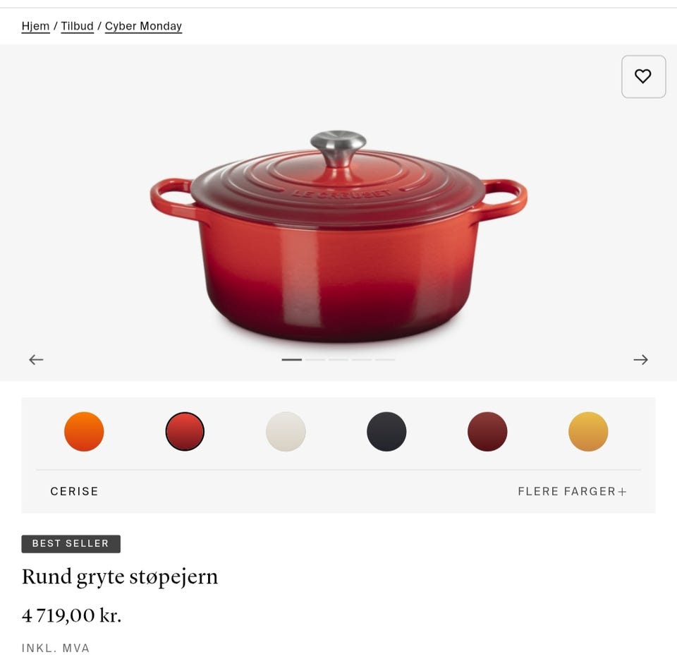Click the first active carousel indicator dash
Image resolution: width=677 pixels, height=664 pixels.
292,359
